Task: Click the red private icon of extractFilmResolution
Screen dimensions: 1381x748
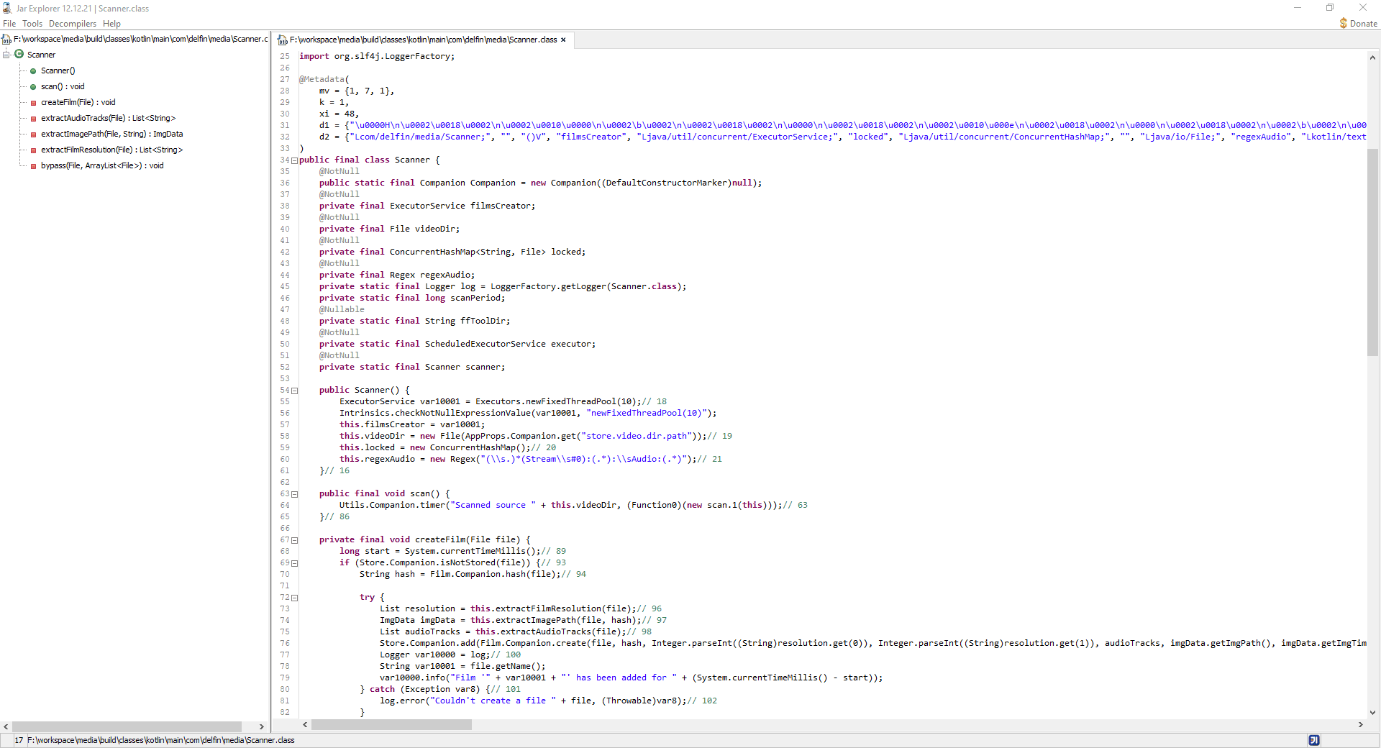Action: [33, 150]
